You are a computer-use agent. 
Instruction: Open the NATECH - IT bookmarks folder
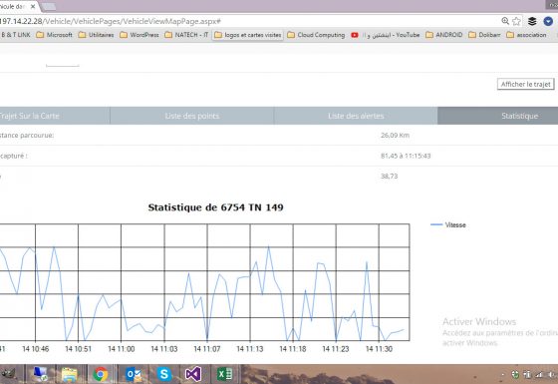[187, 35]
